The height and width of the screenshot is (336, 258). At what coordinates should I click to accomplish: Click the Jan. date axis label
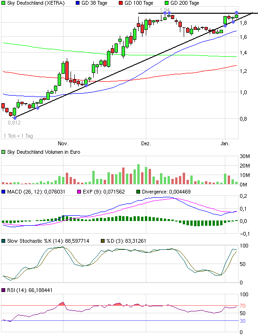(x=225, y=143)
